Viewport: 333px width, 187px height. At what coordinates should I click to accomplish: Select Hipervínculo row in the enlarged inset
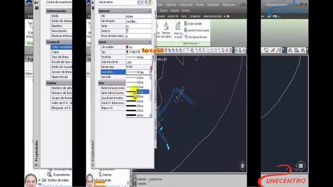coord(61,77)
